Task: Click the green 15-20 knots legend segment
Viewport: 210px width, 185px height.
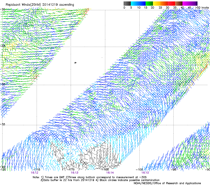Action: 149,3
